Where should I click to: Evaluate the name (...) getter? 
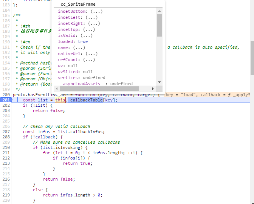coord(79,48)
